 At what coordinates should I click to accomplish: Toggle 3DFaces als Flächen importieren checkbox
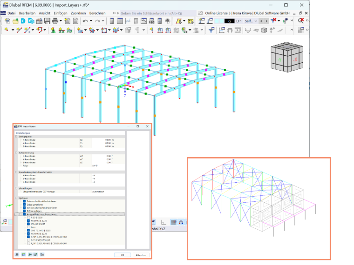pos(24,208)
